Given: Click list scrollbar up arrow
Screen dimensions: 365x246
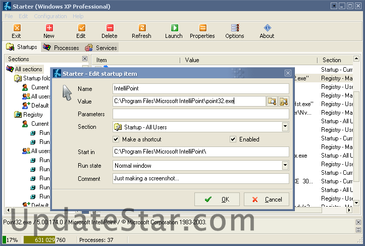Looking at the screenshot, I should click(356, 59).
